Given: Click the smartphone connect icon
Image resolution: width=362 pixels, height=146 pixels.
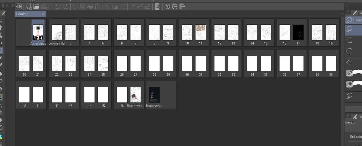Looking at the screenshot, I should [157, 6].
